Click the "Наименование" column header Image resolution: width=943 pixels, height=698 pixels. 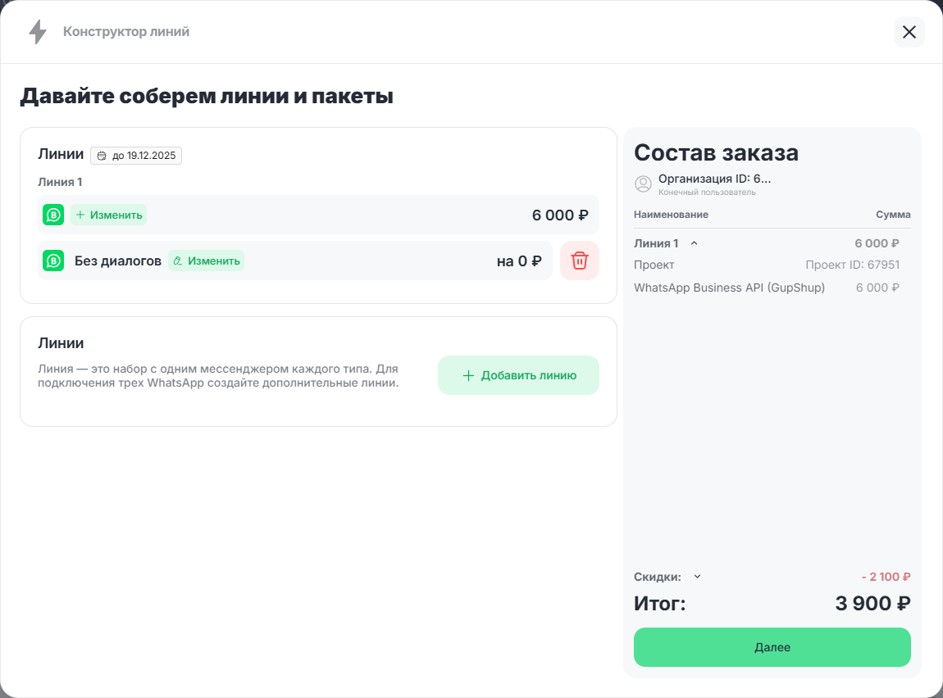(x=671, y=215)
